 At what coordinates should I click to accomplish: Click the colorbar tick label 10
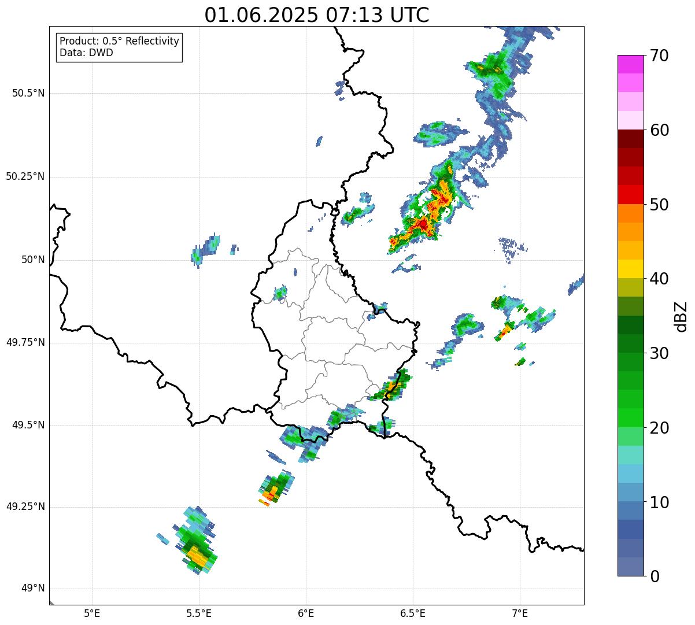tap(659, 502)
